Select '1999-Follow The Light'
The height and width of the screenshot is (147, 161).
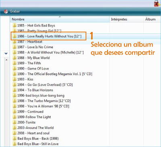pos(34,117)
